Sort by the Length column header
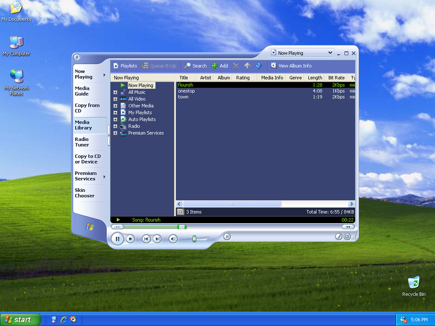Screen dimensions: 435x326 [315, 78]
